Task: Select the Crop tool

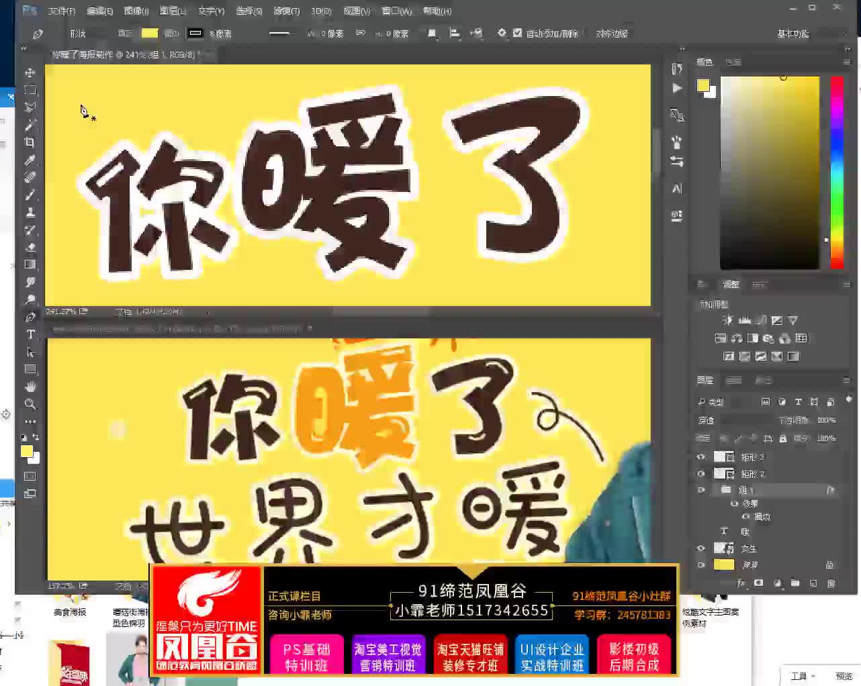Action: tap(30, 142)
